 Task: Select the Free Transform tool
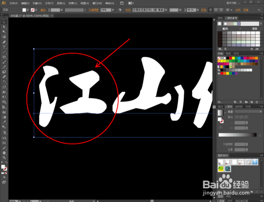pyautogui.click(x=4, y=97)
